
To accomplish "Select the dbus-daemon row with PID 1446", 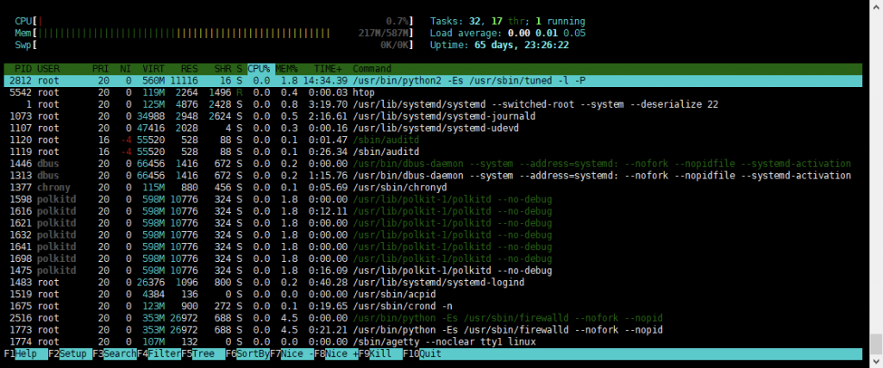I will pos(433,163).
